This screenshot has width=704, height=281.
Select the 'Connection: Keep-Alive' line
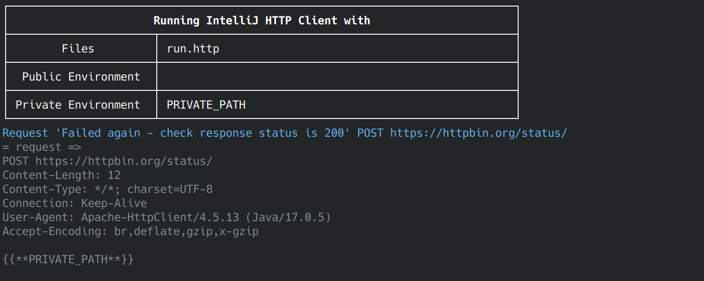tap(75, 203)
